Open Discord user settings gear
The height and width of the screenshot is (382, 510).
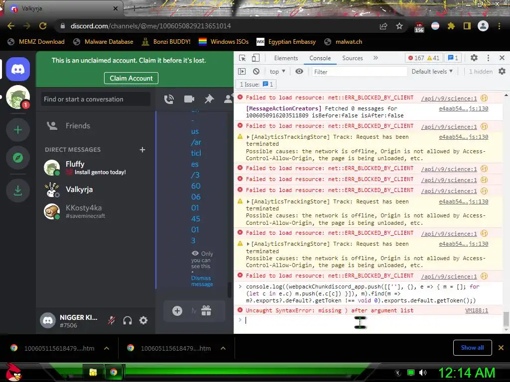click(143, 320)
